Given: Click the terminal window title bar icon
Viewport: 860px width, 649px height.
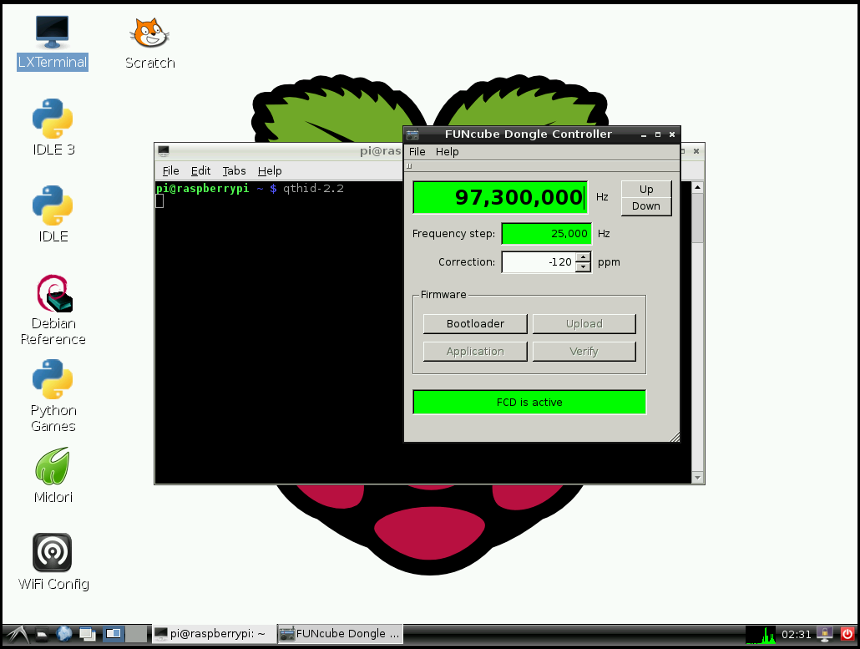Looking at the screenshot, I should [164, 151].
